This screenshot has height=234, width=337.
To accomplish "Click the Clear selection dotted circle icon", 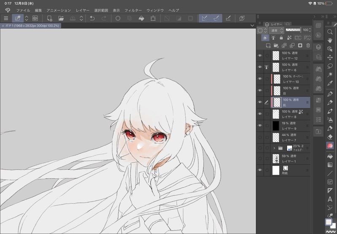I will pos(118,19).
